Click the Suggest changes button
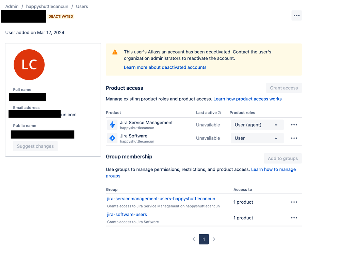Viewport: 340px width, 254px height. 35,146
